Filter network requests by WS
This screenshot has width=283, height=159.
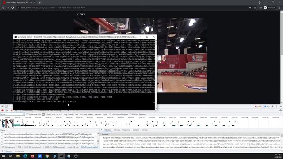coord(85,114)
